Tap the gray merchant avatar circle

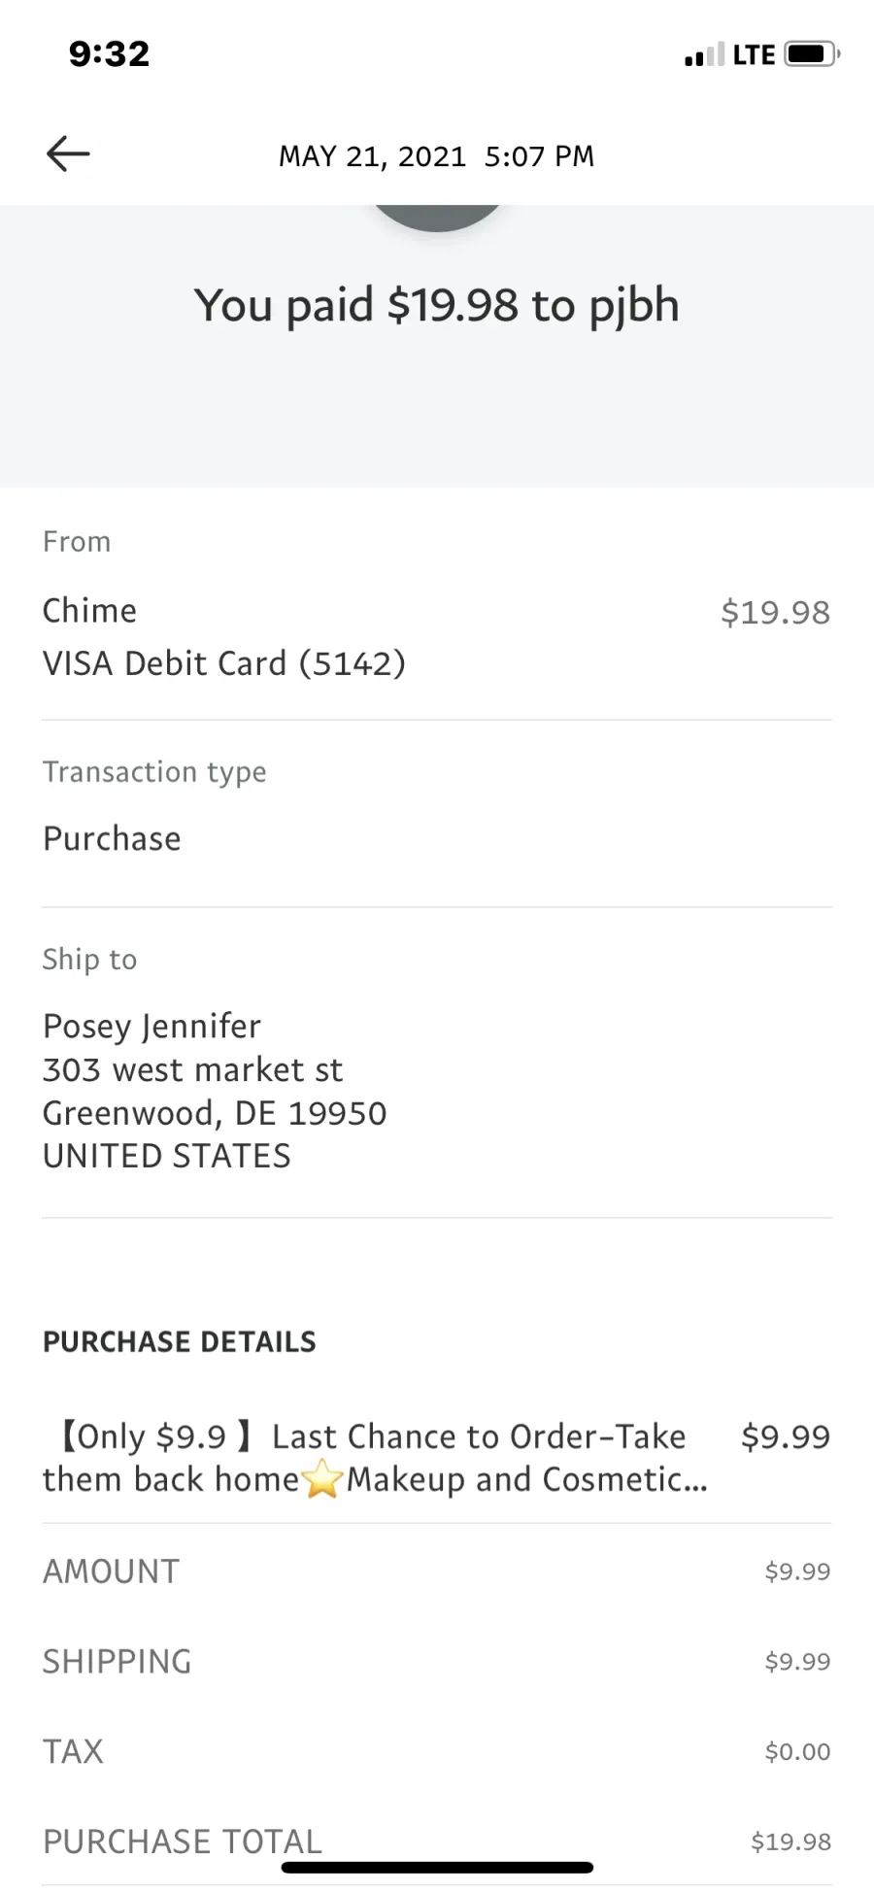(437, 218)
